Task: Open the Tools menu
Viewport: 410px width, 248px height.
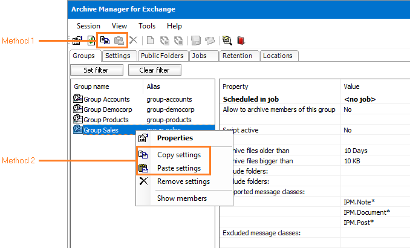Action: point(147,26)
